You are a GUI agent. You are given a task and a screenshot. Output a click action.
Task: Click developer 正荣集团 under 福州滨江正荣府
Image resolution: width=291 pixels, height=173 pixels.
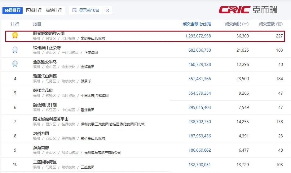coord(91,53)
